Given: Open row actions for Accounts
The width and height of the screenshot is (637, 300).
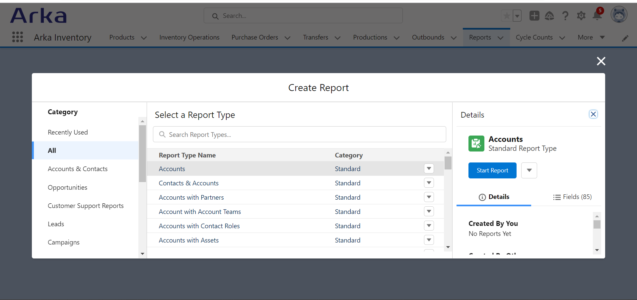Looking at the screenshot, I should click(429, 168).
